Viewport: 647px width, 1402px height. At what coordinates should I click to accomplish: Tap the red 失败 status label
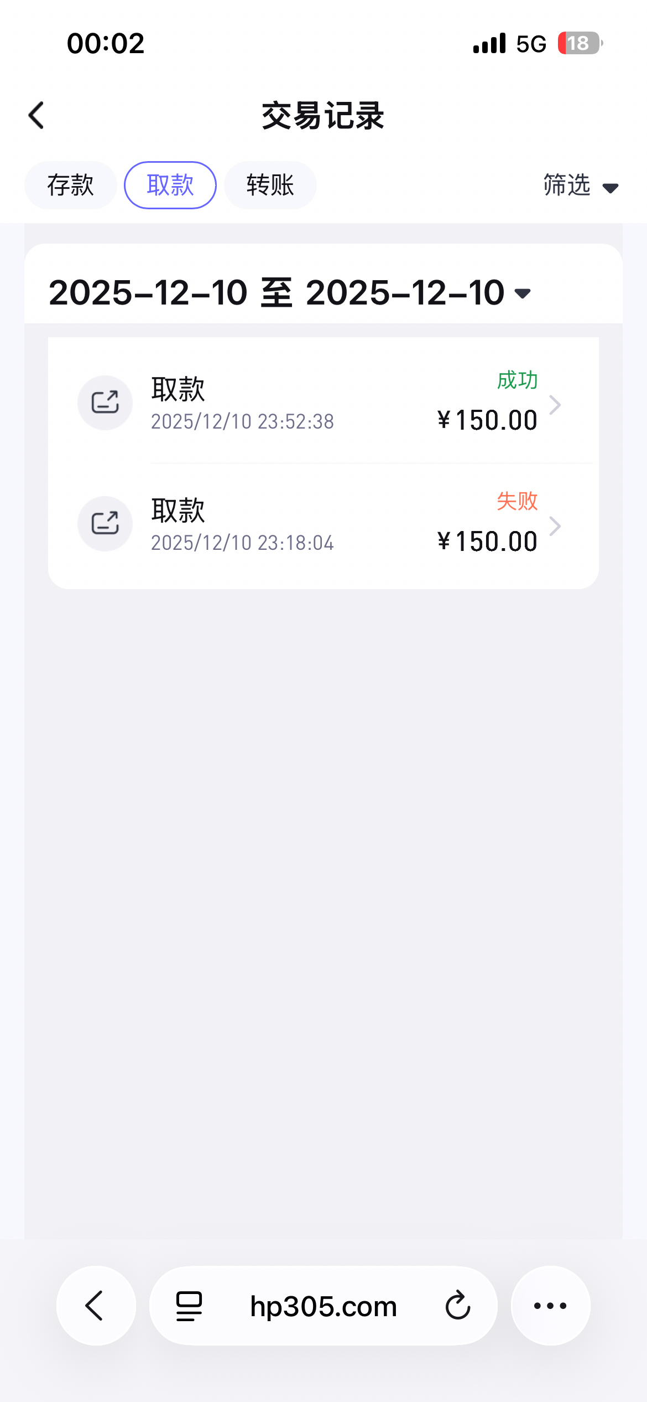point(517,501)
